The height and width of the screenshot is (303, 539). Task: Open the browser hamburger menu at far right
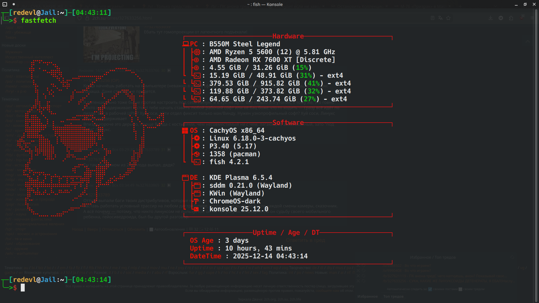point(532,18)
